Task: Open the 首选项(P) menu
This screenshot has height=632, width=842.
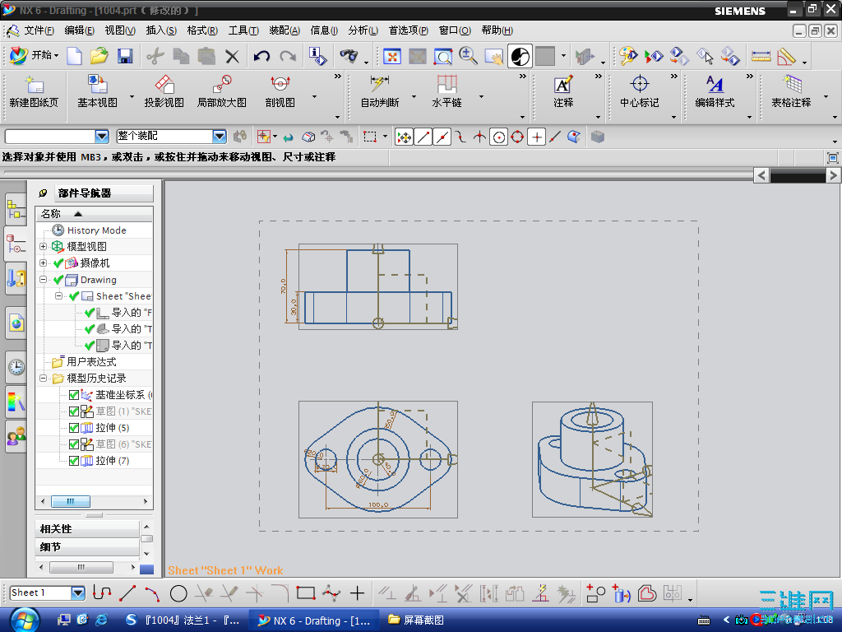Action: (408, 30)
